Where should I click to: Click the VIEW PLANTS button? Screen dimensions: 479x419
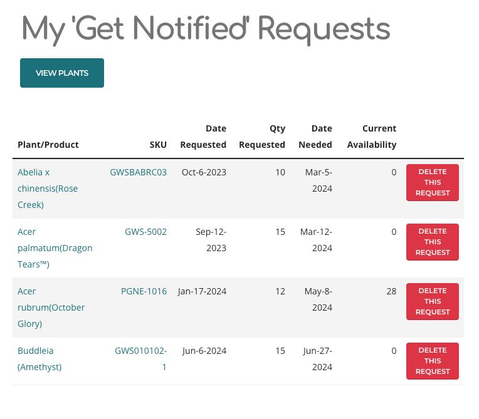62,73
